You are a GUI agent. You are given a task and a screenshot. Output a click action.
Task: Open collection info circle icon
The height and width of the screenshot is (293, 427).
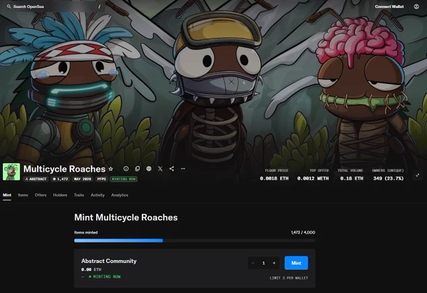[126, 168]
